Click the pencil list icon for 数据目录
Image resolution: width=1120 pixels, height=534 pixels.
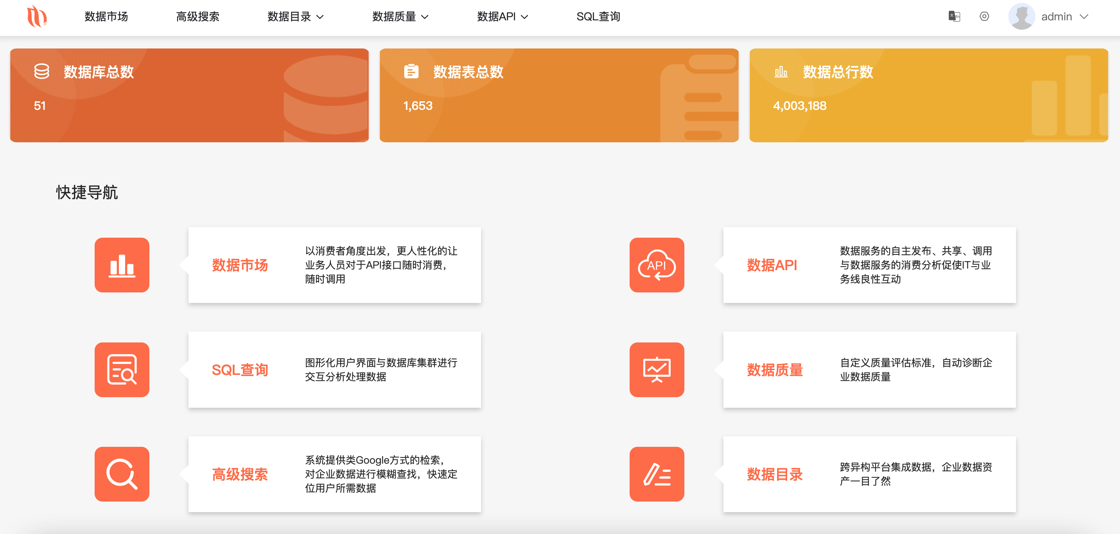(657, 474)
